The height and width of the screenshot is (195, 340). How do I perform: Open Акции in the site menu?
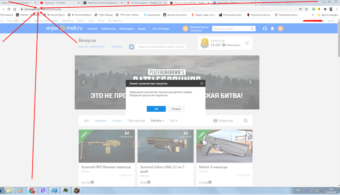(142, 29)
